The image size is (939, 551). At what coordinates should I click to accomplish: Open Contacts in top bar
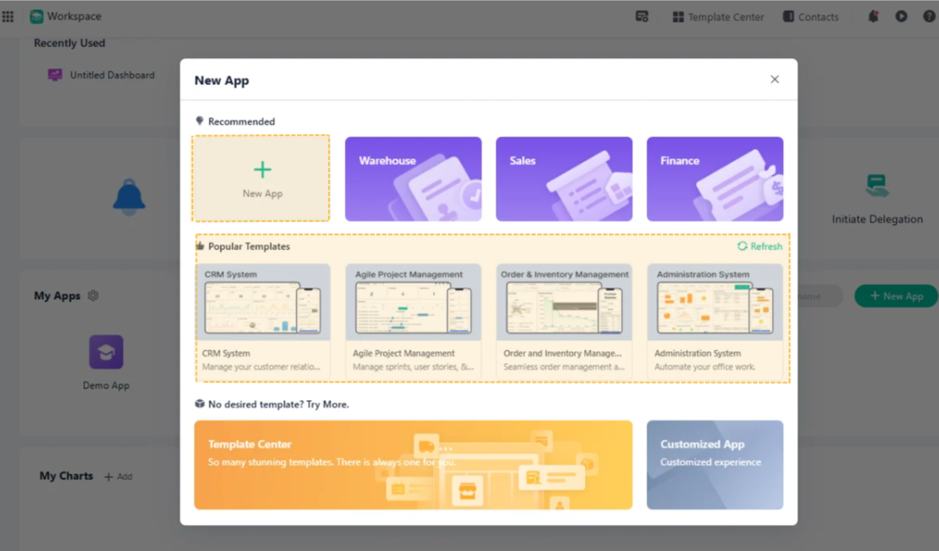coord(811,17)
